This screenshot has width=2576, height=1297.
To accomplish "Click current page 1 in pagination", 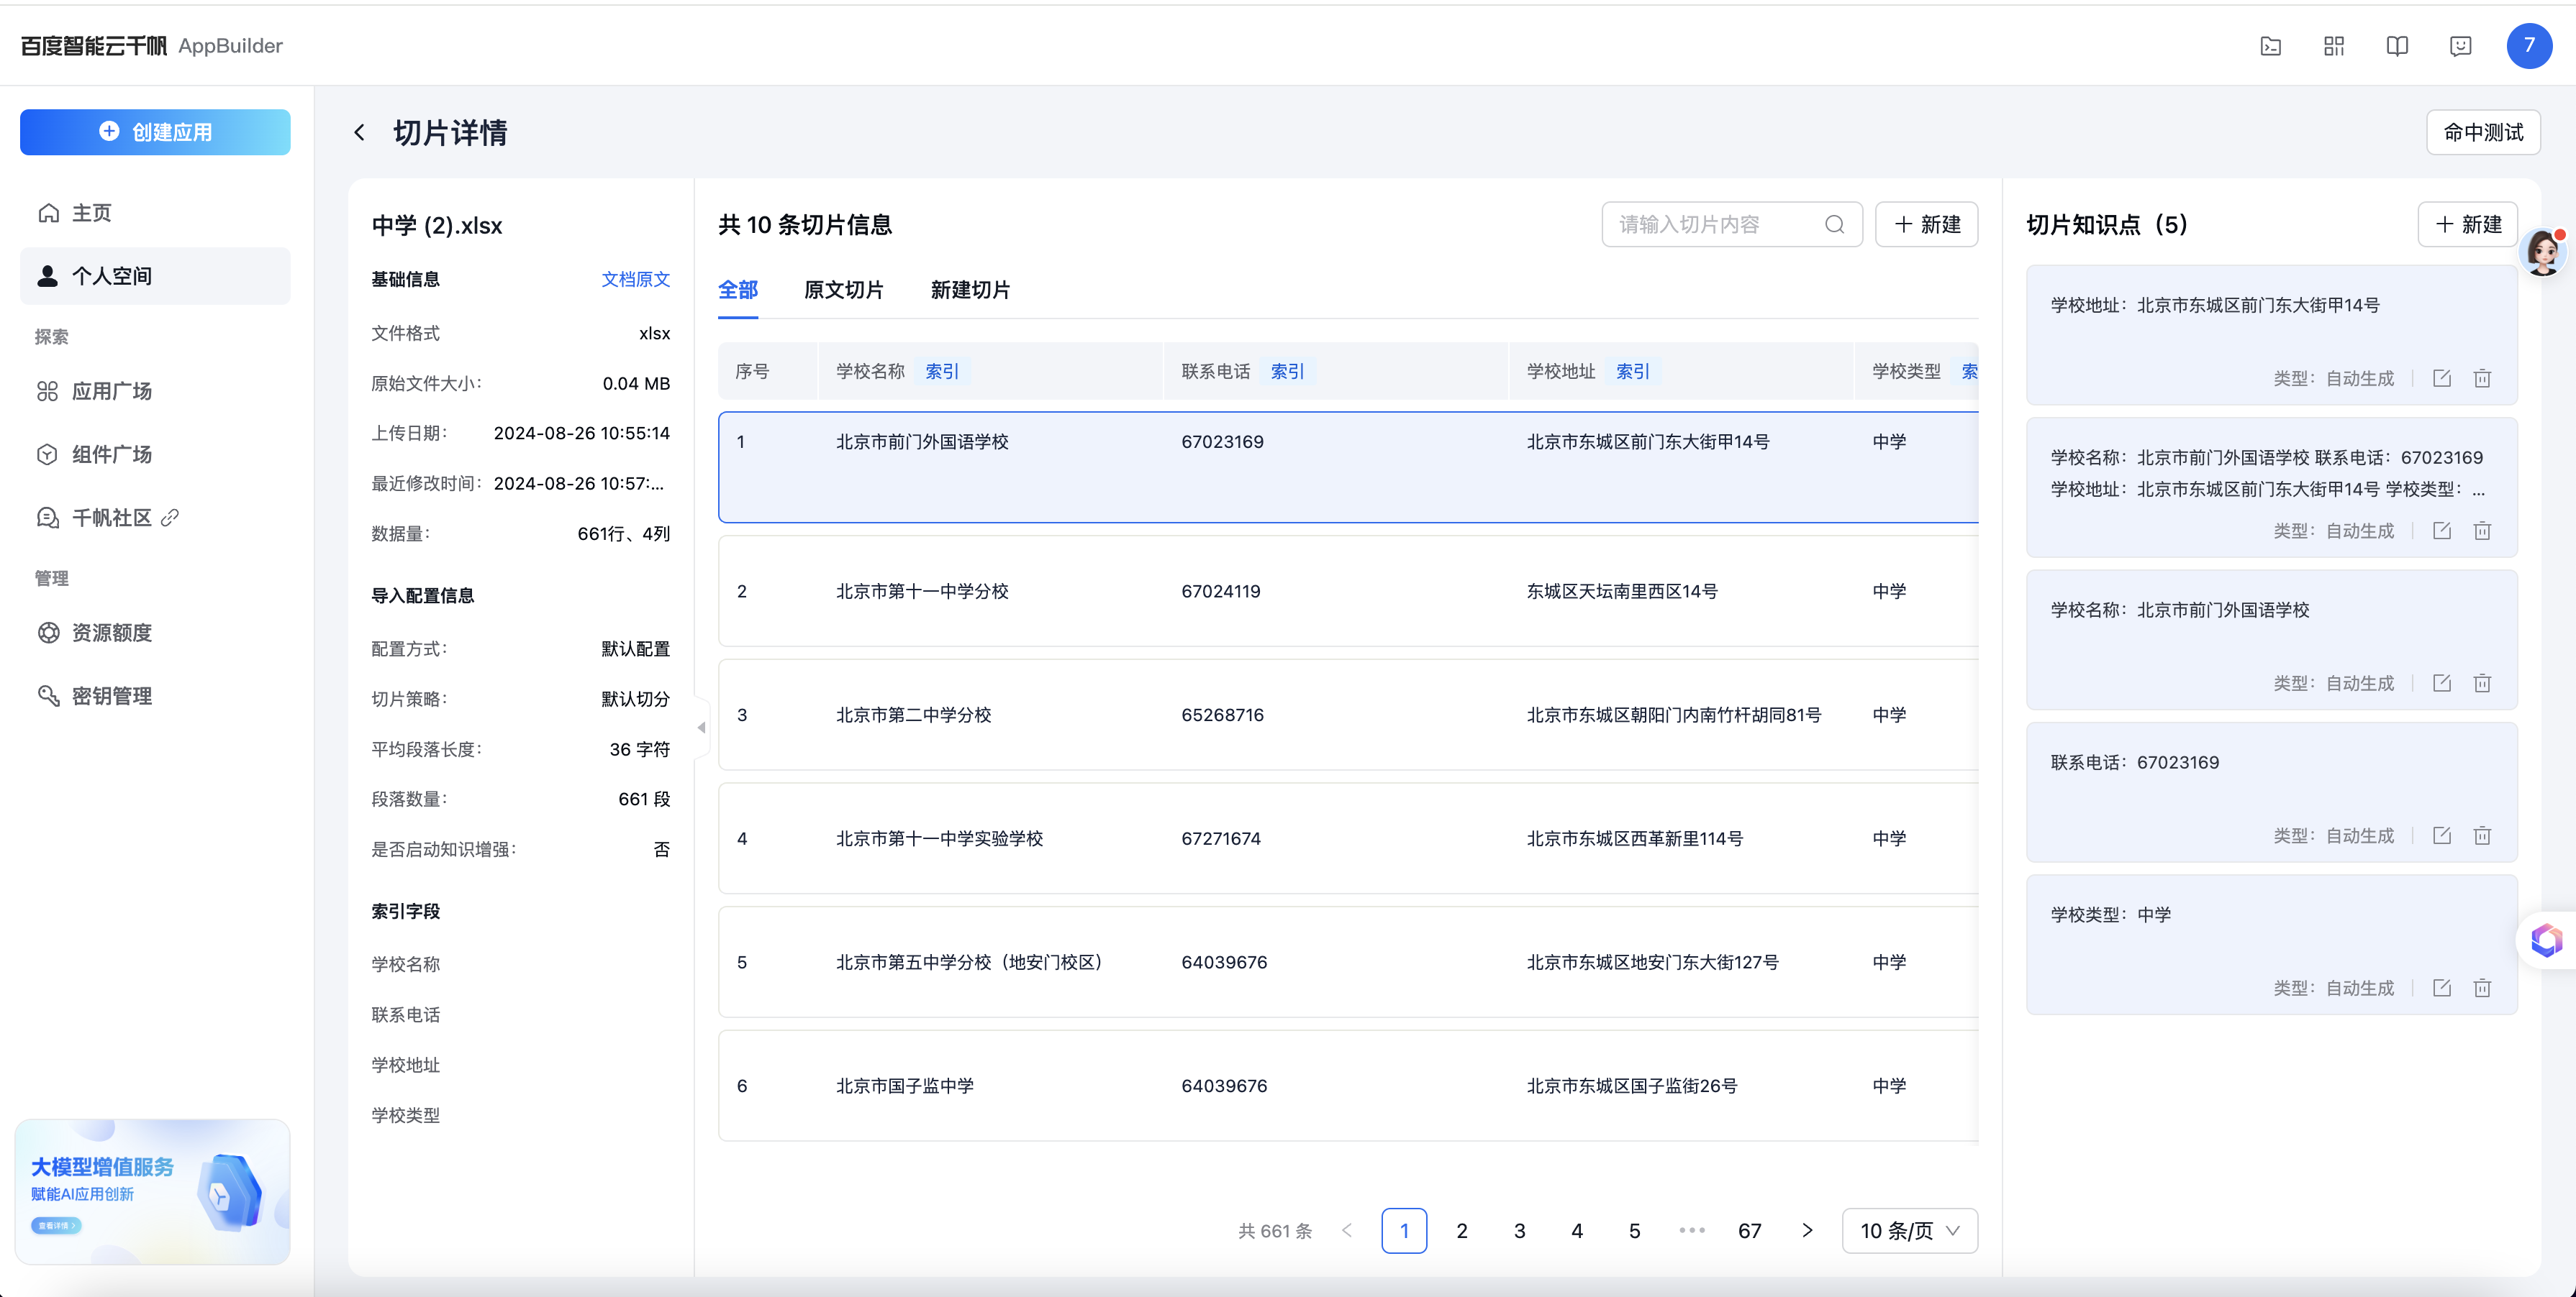I will pos(1404,1231).
